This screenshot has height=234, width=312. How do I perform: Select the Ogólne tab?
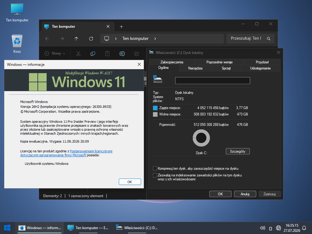coord(164,68)
